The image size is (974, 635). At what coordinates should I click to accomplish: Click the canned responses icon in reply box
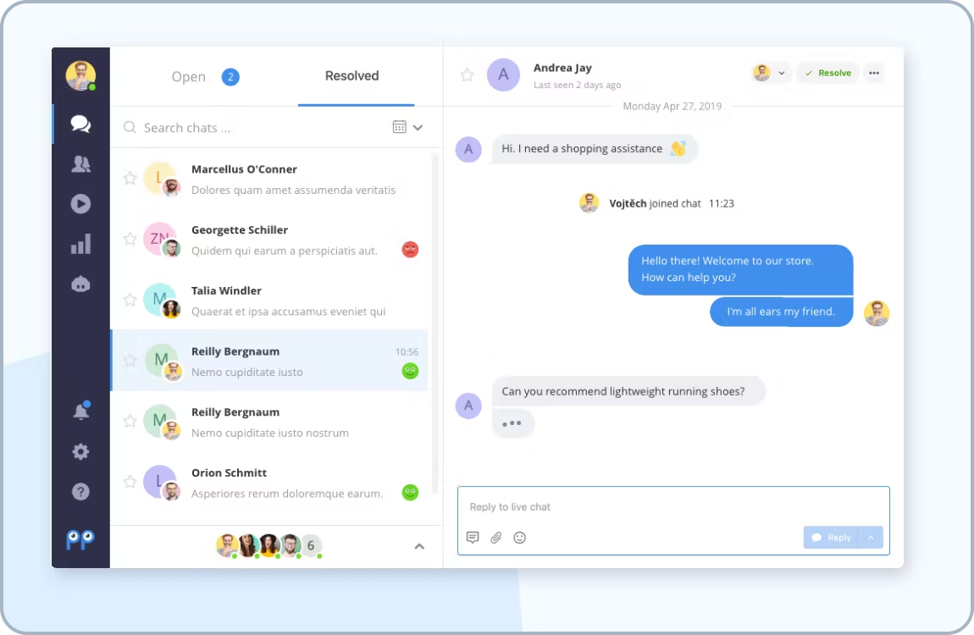[x=473, y=538]
